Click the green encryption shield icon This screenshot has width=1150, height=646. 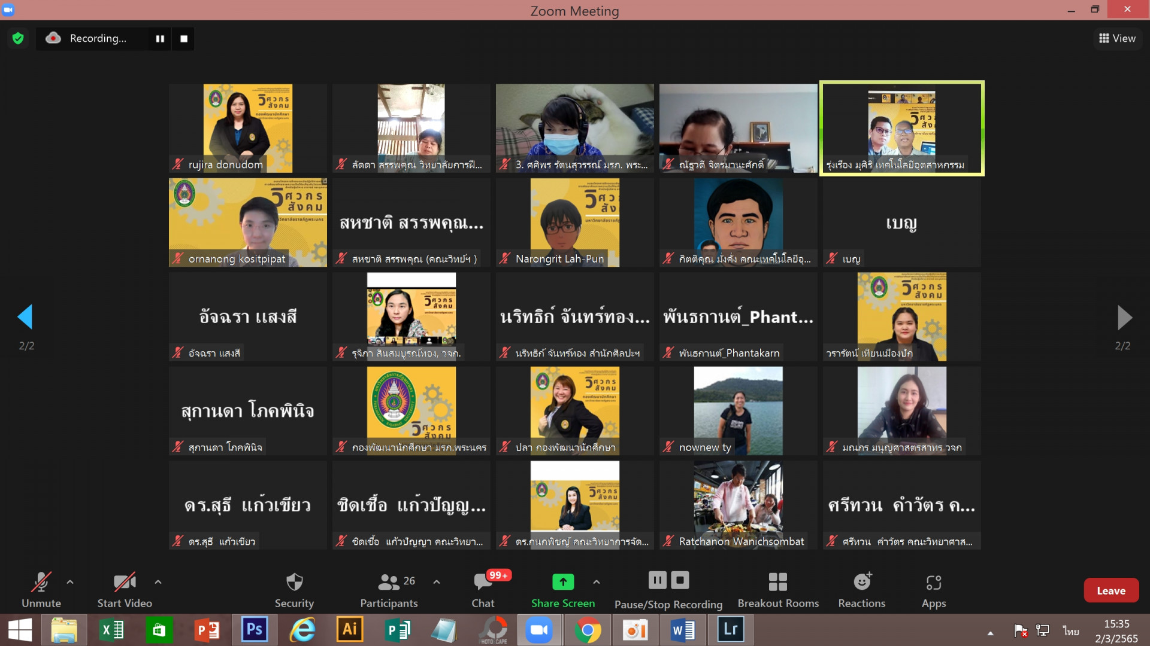(18, 38)
